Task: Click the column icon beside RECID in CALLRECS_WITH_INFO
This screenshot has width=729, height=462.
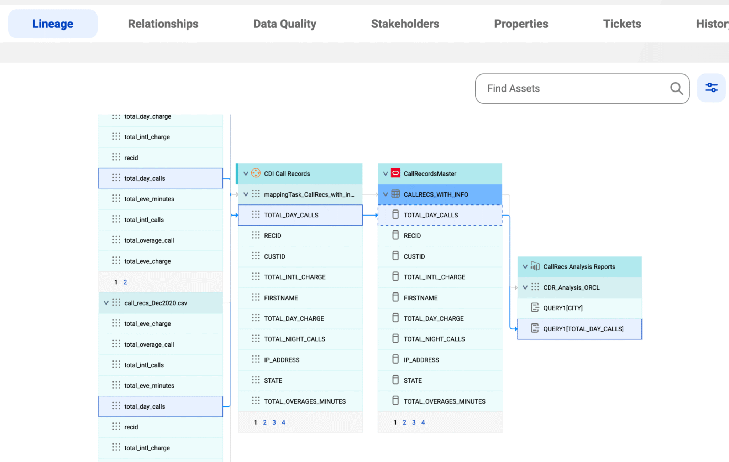Action: 395,235
